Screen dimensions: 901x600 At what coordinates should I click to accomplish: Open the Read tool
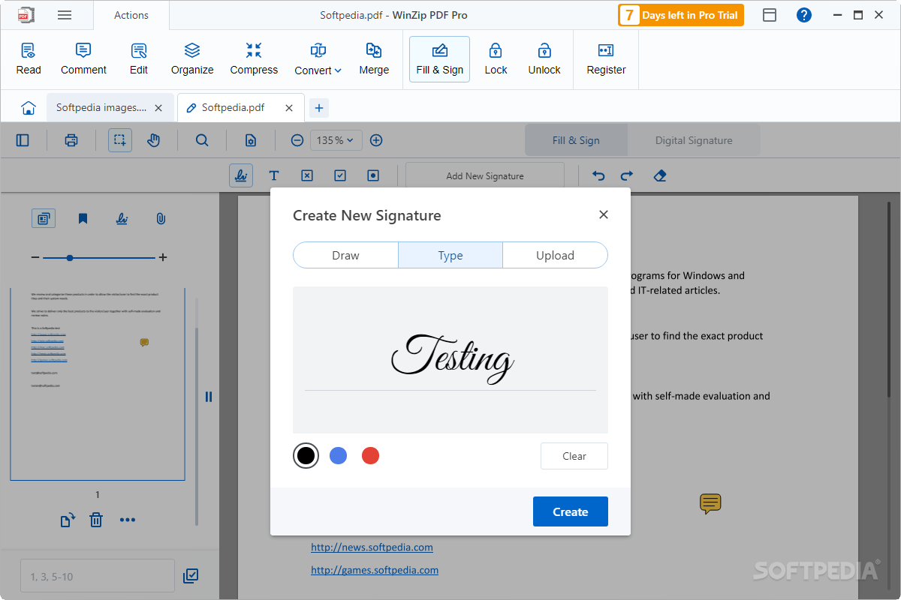pos(29,59)
